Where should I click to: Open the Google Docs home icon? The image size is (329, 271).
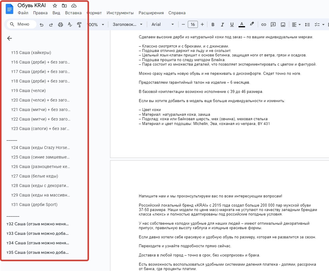(x=9, y=9)
